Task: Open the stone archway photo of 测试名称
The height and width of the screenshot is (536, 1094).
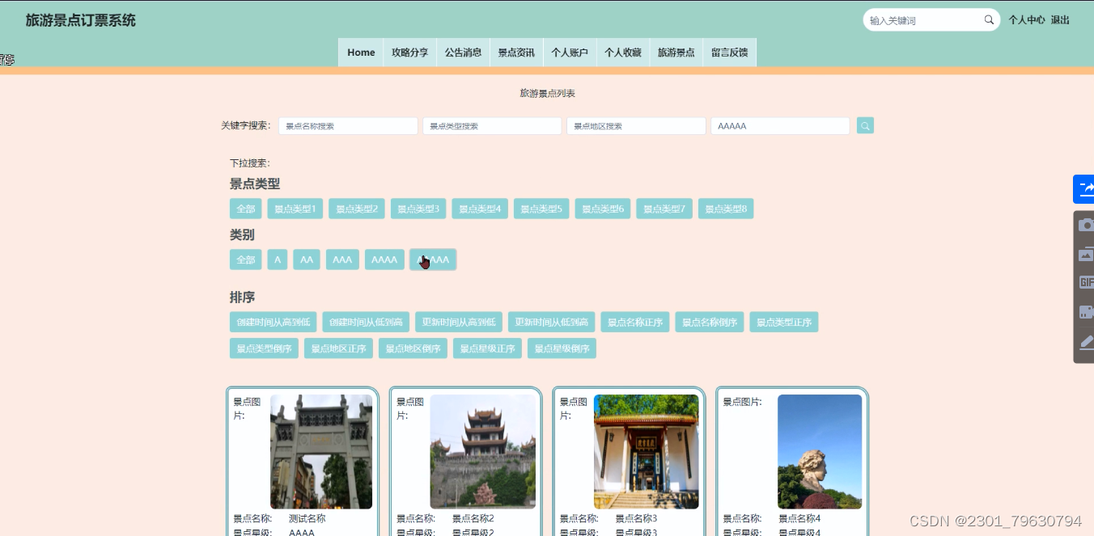Action: (x=321, y=451)
